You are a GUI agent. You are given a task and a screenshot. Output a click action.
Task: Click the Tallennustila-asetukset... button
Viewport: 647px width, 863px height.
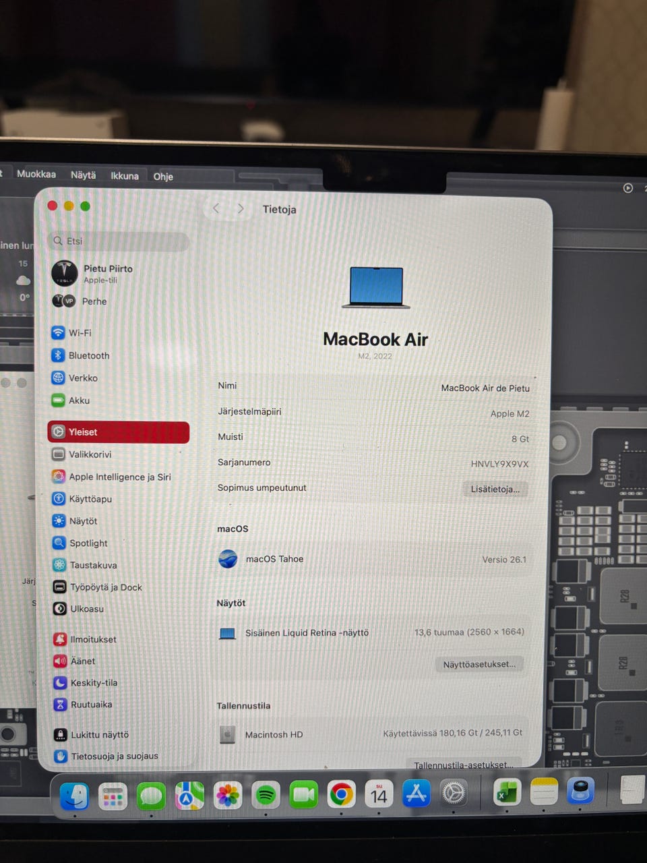464,765
